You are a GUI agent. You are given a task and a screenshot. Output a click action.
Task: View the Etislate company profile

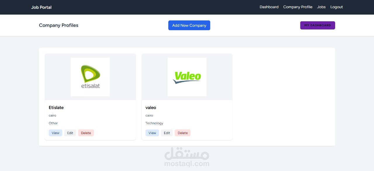point(56,133)
